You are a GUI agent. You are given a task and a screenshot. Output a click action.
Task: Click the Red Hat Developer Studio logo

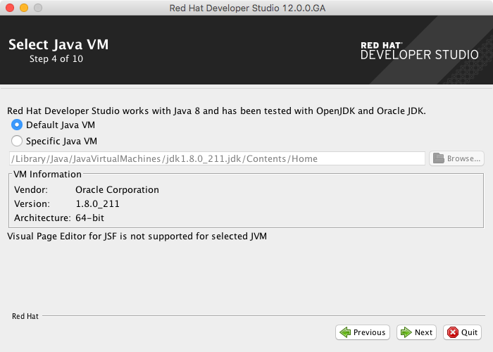pyautogui.click(x=420, y=51)
